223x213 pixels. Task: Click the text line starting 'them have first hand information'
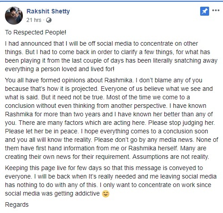click(106, 148)
